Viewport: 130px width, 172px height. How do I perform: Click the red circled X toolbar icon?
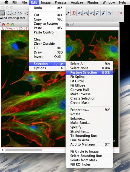point(74,13)
